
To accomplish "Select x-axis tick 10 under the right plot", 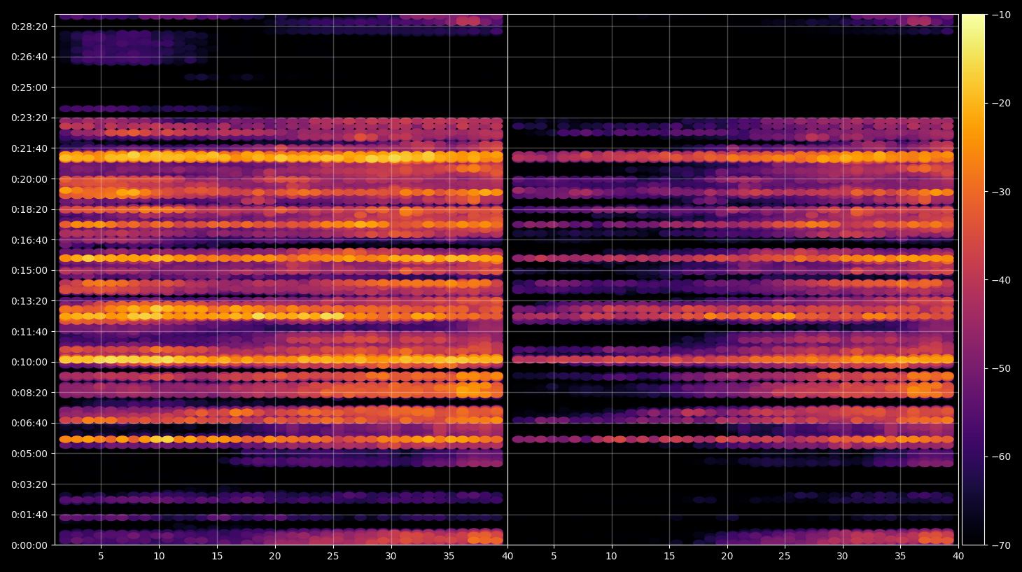I will [x=612, y=557].
